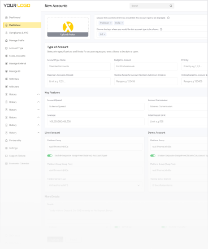The width and height of the screenshot is (208, 249).
Task: Open the Trading Server (Live) dropdown
Action: pos(94,185)
